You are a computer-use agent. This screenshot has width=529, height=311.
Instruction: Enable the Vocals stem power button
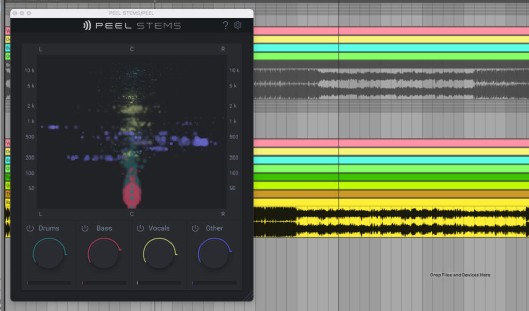(140, 228)
